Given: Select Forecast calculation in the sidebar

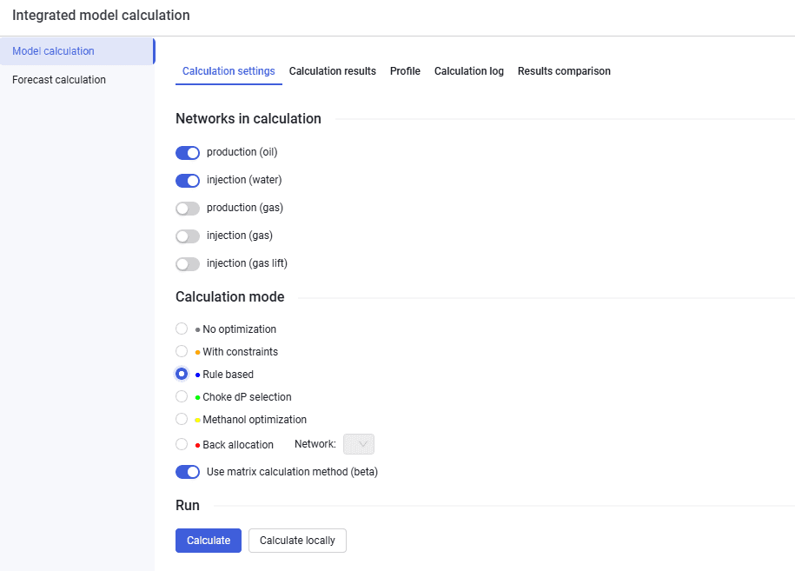Looking at the screenshot, I should point(77,80).
